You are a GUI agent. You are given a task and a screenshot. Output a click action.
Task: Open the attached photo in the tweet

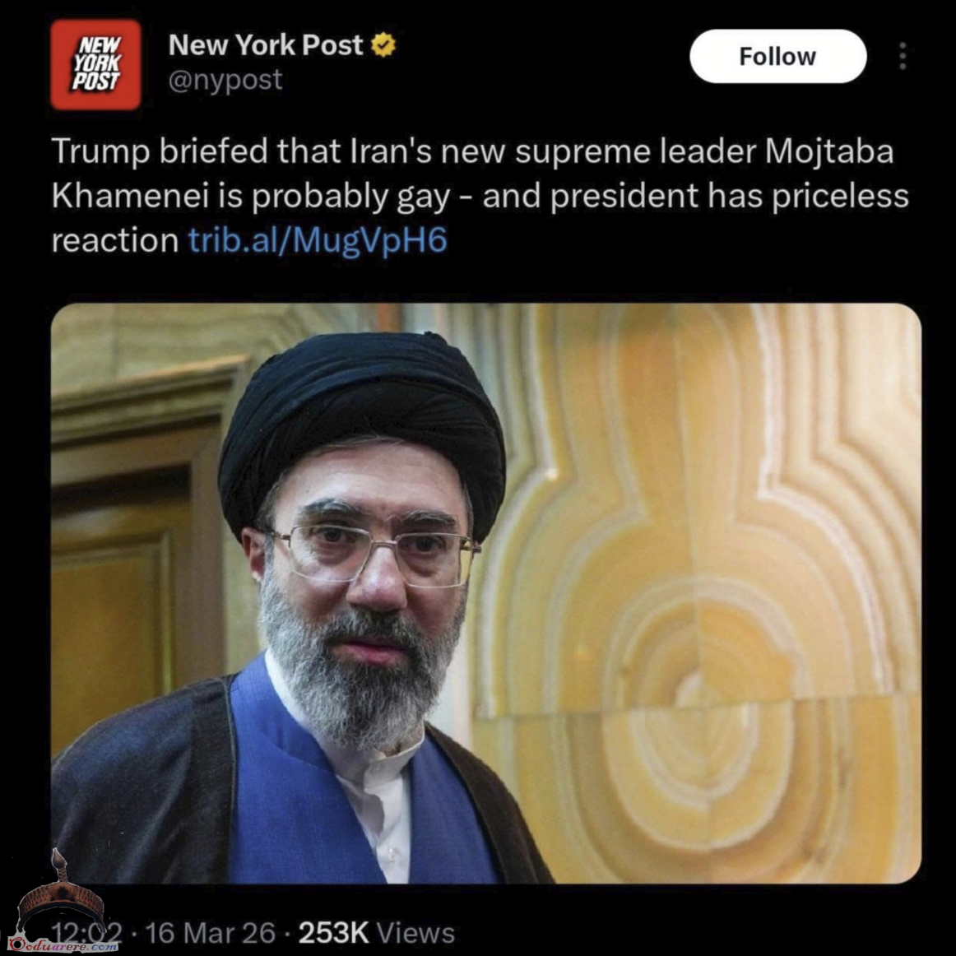pos(486,592)
